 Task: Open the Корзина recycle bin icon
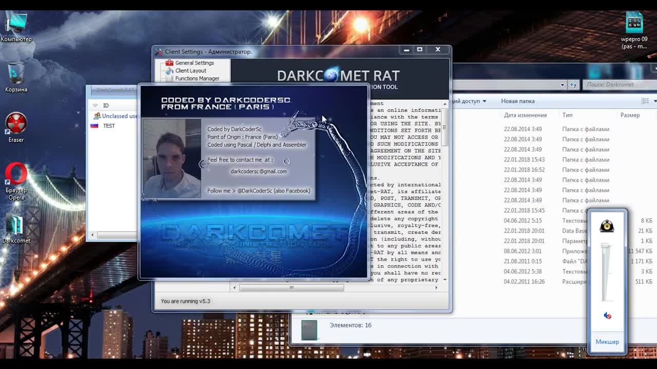click(16, 78)
